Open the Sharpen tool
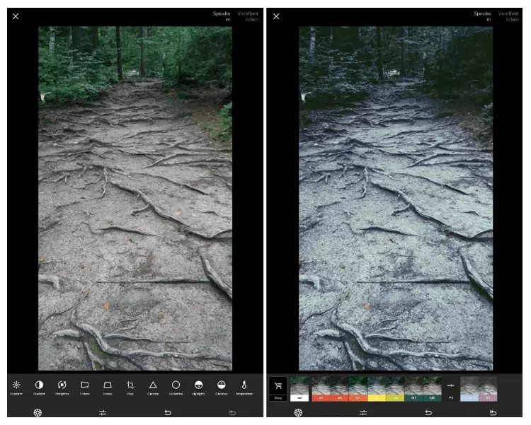This screenshot has width=531, height=425. (153, 387)
